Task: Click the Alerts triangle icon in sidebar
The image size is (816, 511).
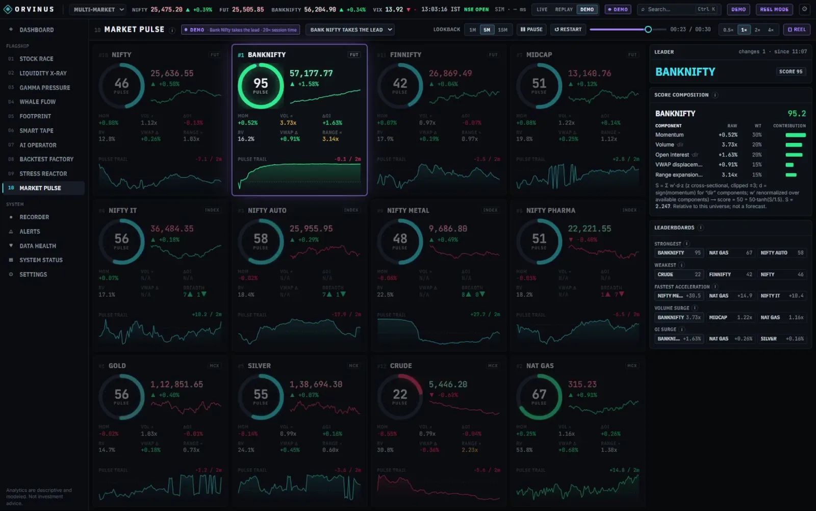Action: click(11, 232)
